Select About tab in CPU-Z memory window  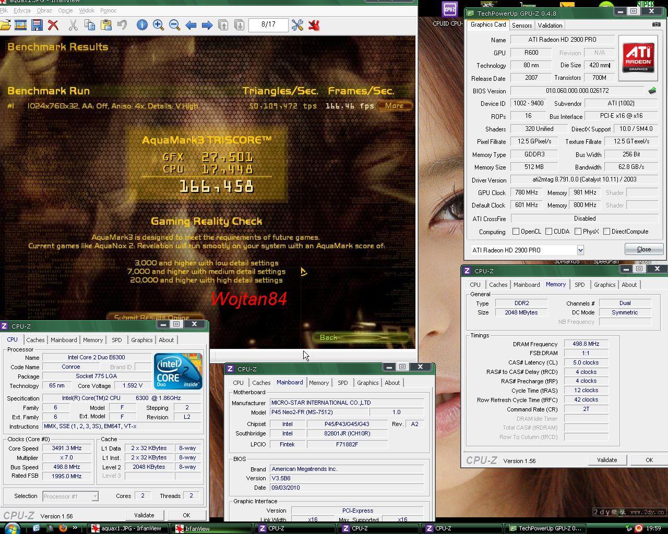[629, 285]
